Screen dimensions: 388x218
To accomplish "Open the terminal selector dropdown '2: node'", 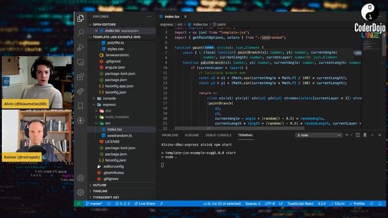I will (x=319, y=135).
